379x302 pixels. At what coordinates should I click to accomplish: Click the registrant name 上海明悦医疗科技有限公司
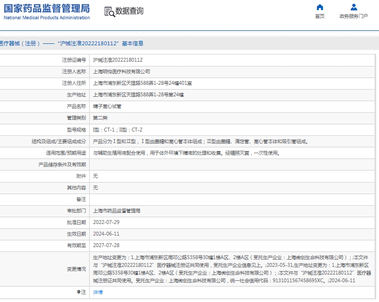click(x=122, y=71)
